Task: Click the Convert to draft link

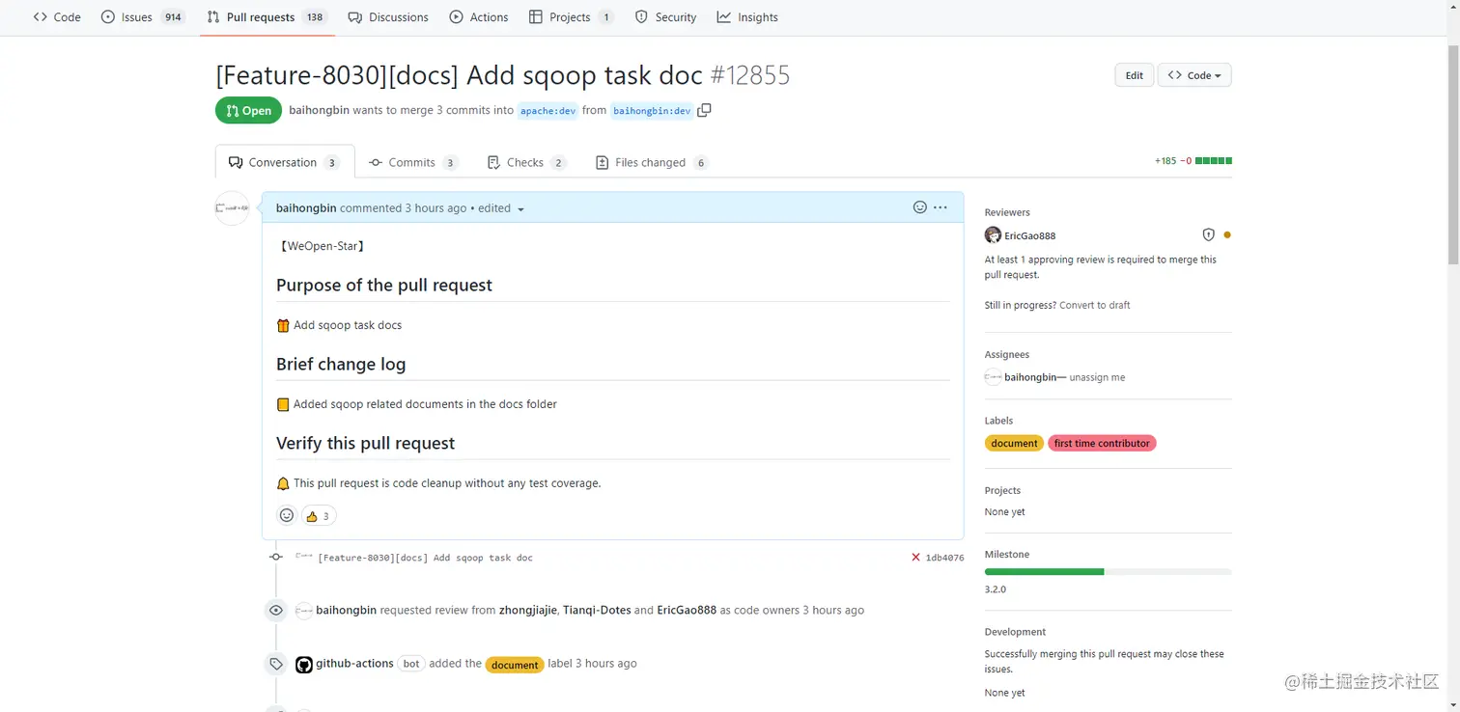Action: pos(1094,305)
